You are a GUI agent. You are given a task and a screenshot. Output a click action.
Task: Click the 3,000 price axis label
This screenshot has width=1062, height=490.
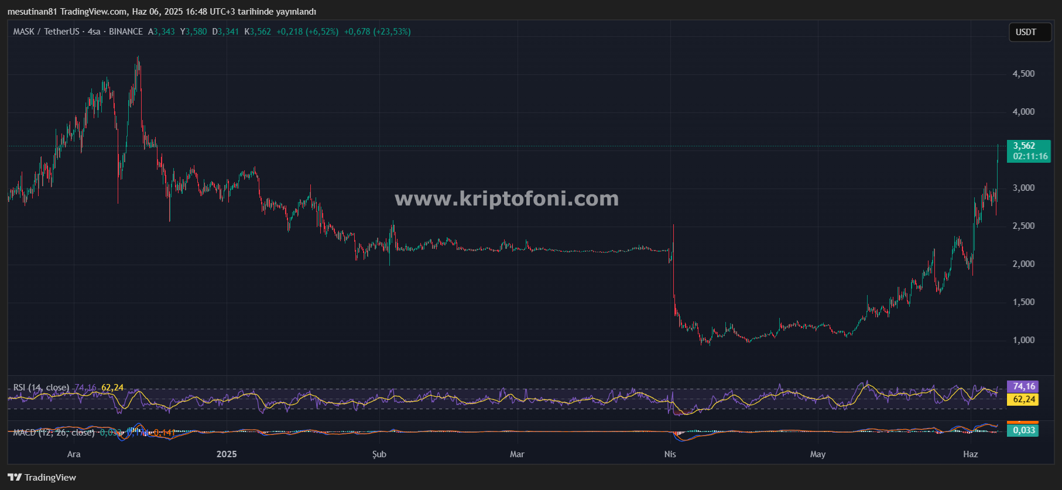click(1024, 188)
